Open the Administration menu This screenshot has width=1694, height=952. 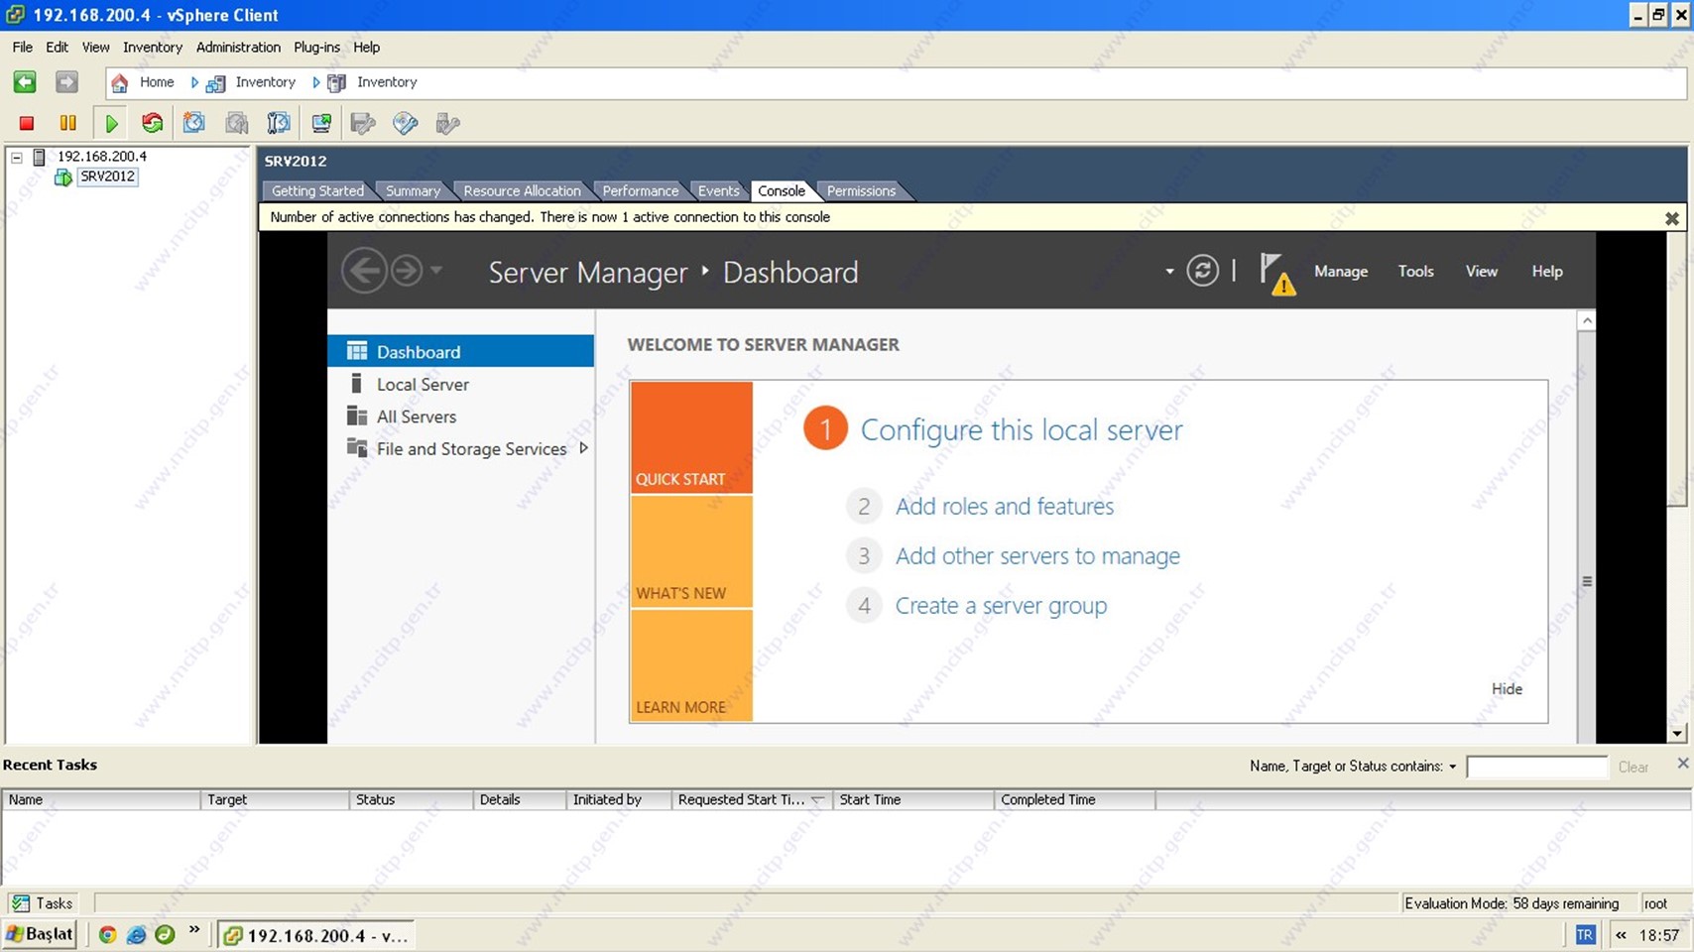(x=238, y=47)
